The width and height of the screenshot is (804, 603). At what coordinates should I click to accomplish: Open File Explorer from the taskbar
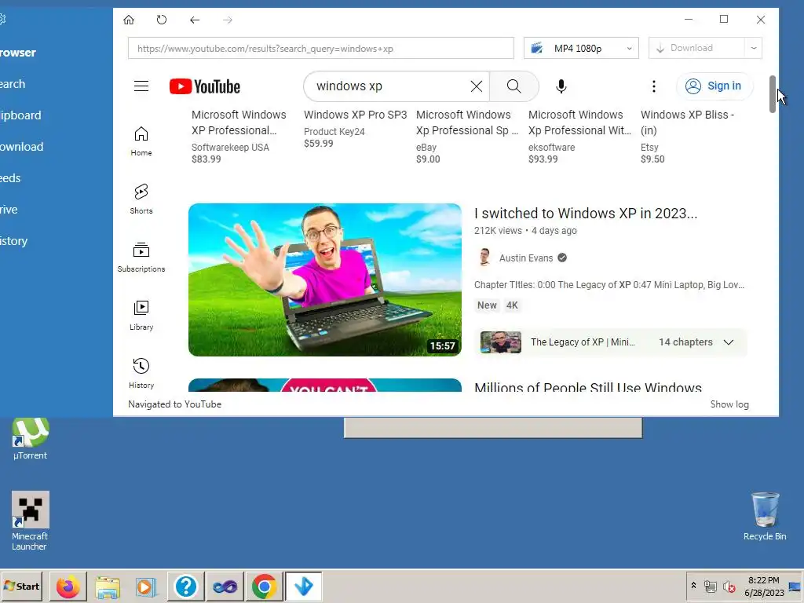pyautogui.click(x=108, y=586)
